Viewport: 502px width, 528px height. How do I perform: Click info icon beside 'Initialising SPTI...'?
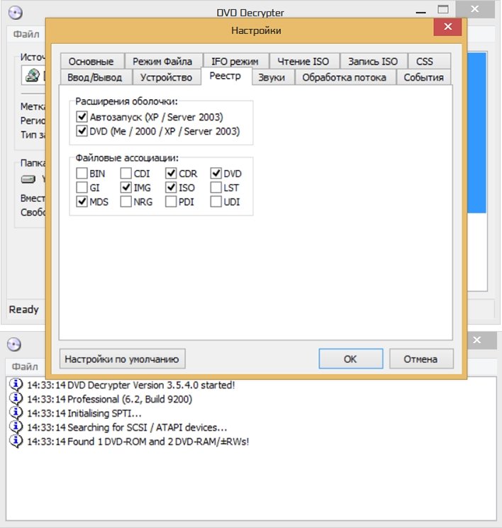coord(16,413)
